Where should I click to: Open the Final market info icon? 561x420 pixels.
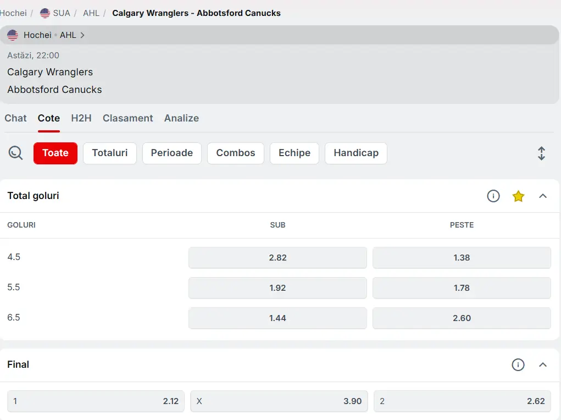pyautogui.click(x=518, y=364)
